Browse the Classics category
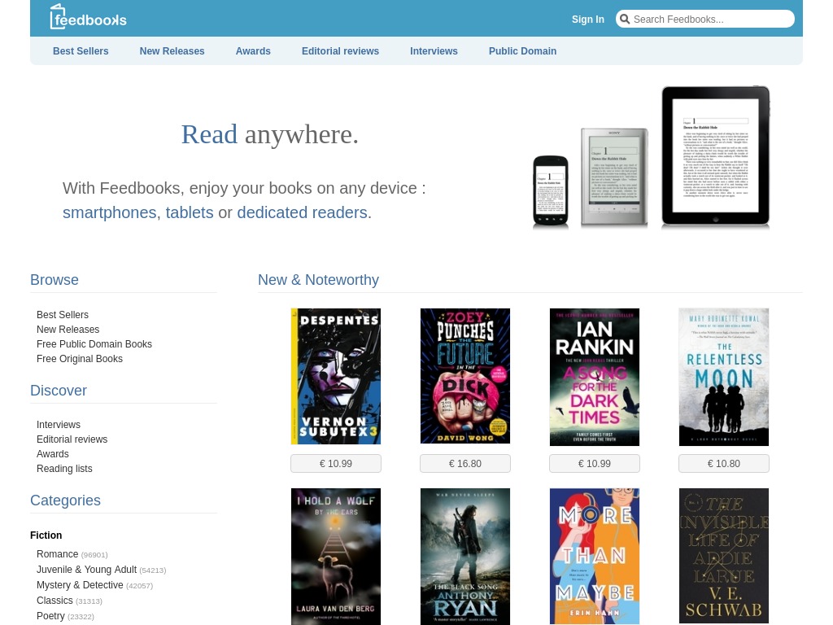The height and width of the screenshot is (625, 833). tap(55, 600)
